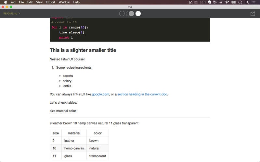Click the Adobe menu bar icon with badge 1
This screenshot has width=260, height=162.
(x=203, y=2)
